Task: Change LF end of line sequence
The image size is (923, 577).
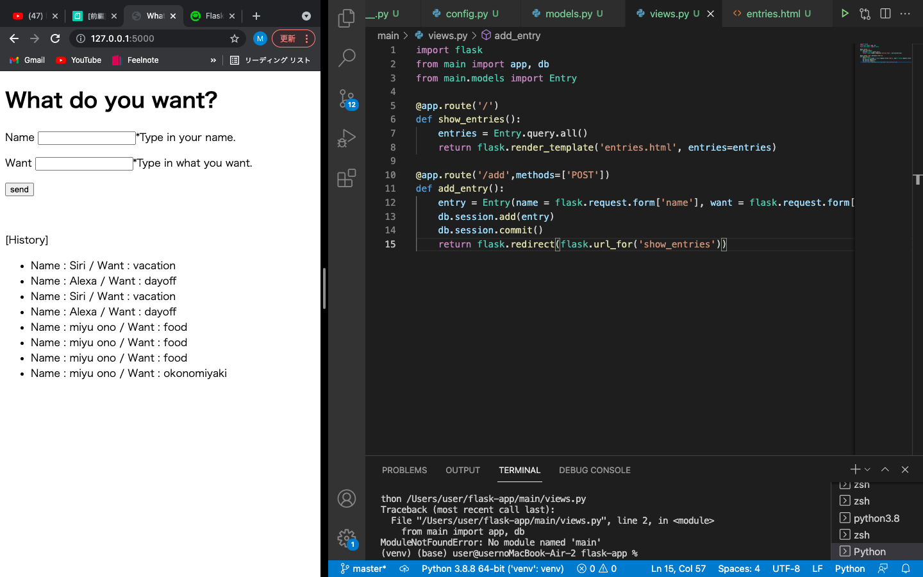Action: (x=817, y=569)
